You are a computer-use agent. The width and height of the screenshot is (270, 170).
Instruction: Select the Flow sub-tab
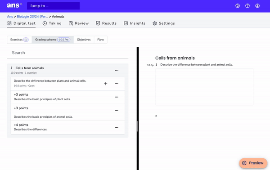coord(100,40)
